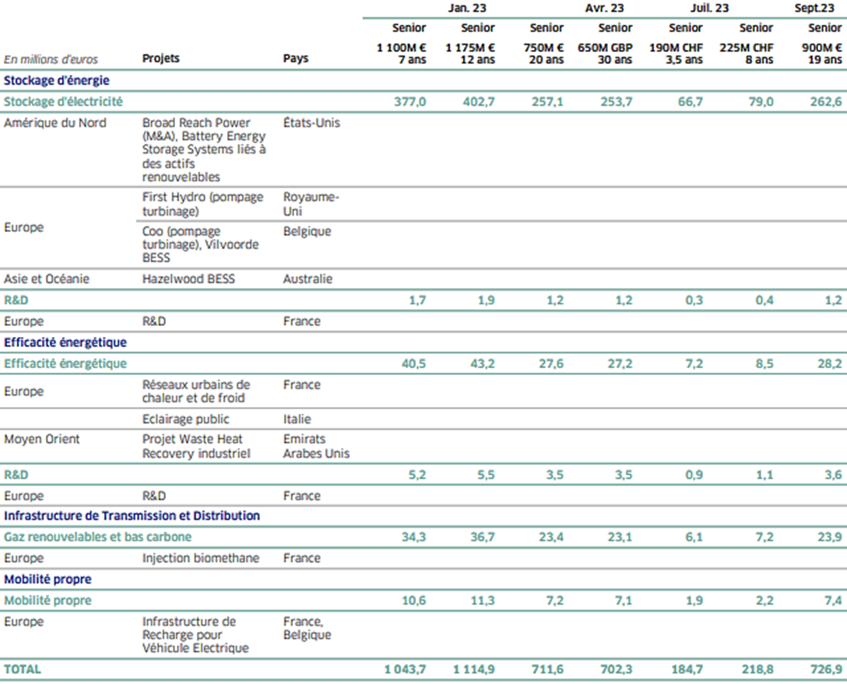Select the total value 1 043,7
This screenshot has height=684, width=847.
coord(405,669)
